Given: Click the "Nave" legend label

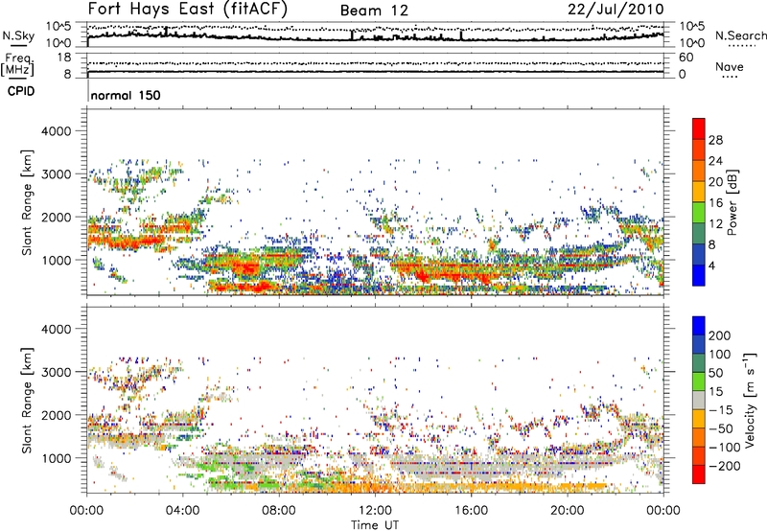Looking at the screenshot, I should click(x=730, y=67).
